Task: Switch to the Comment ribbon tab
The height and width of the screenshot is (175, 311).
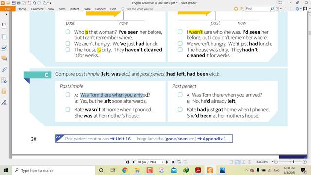Action: pyautogui.click(x=37, y=9)
